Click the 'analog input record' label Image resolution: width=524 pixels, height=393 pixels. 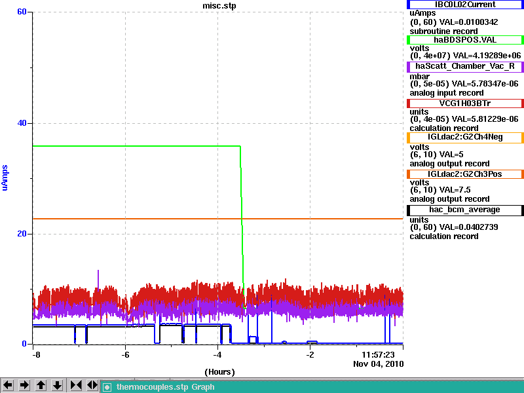click(447, 93)
